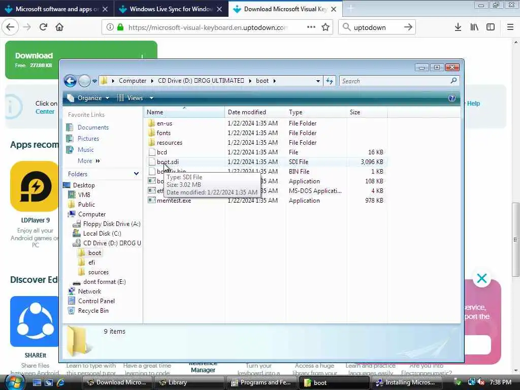Close the pink ad with X icon

(481, 278)
